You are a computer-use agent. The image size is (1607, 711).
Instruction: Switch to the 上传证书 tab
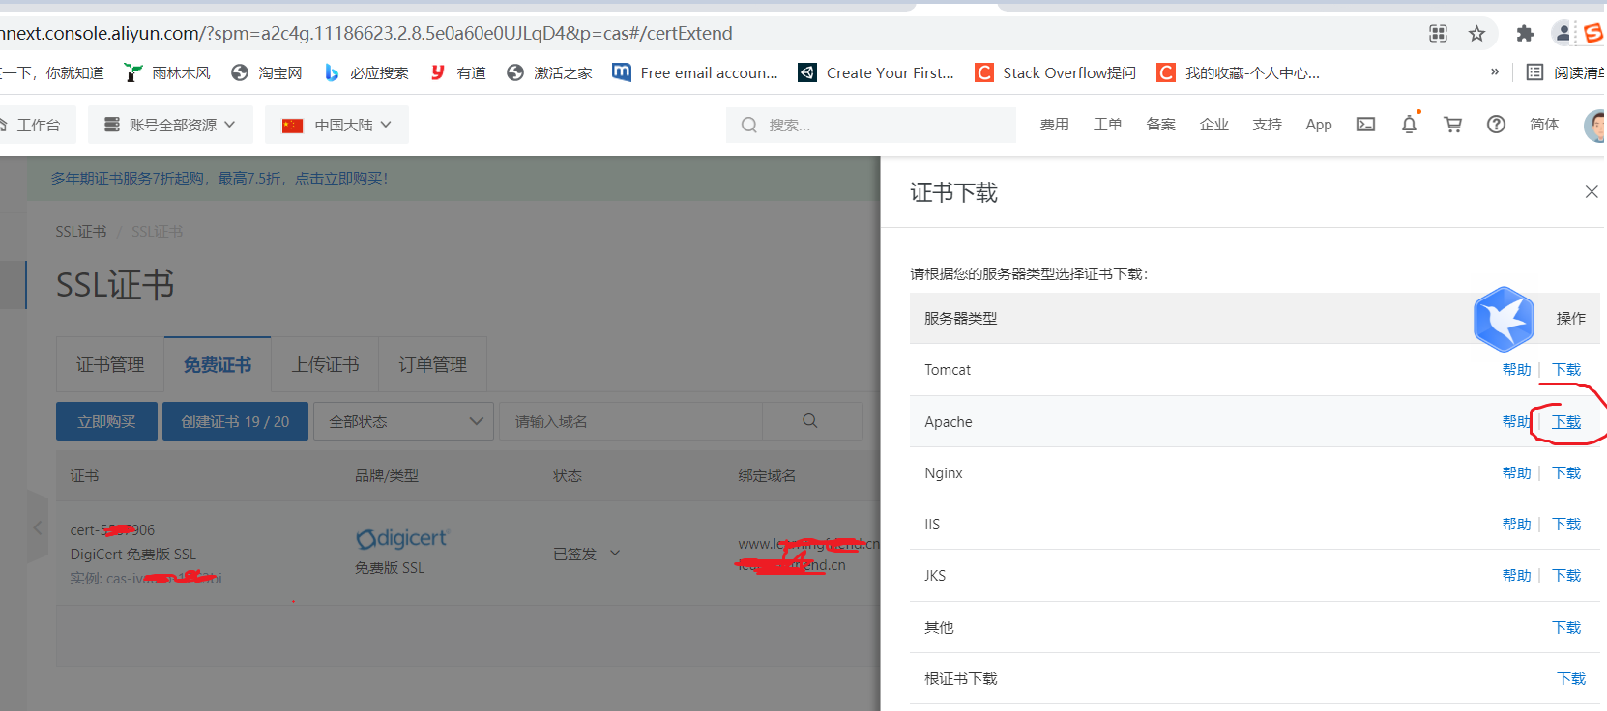[325, 364]
